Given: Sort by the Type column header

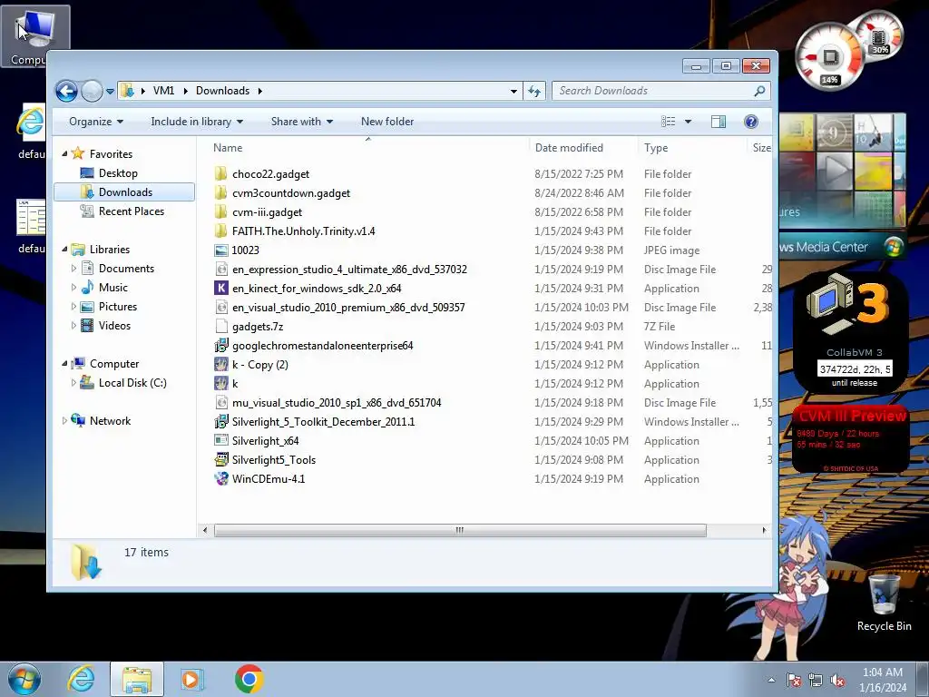Looking at the screenshot, I should tap(656, 148).
